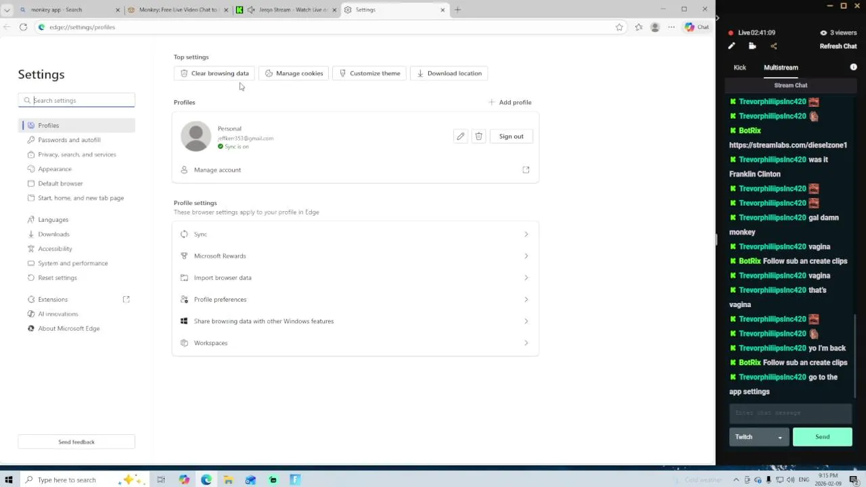Image resolution: width=866 pixels, height=487 pixels.
Task: Click the Edge favorites star icon in address bar
Action: tap(619, 27)
